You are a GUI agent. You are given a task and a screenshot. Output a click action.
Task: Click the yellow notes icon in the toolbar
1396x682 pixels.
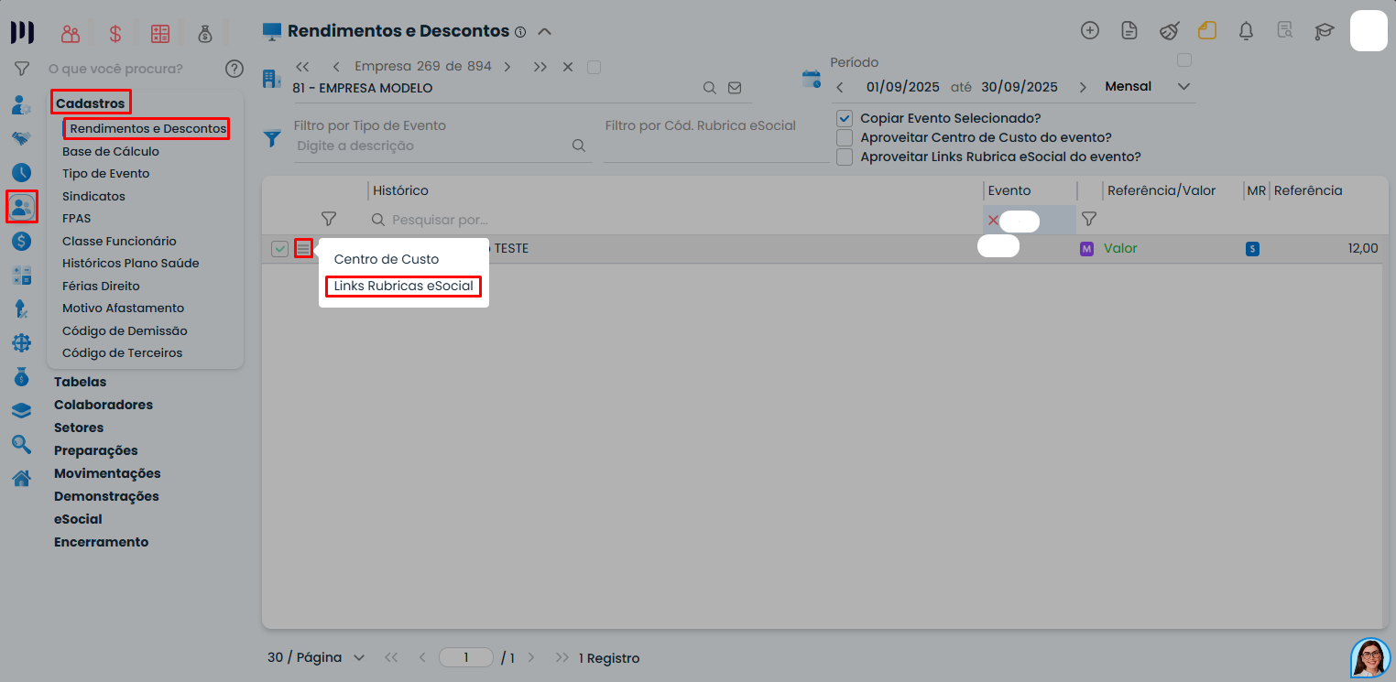coord(1207,29)
